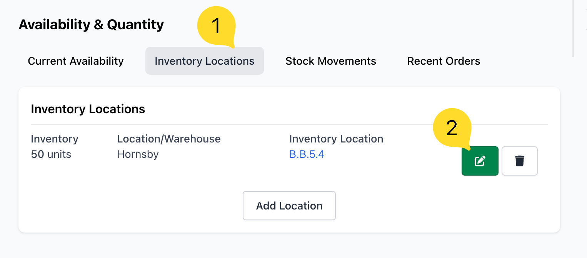587x258 pixels.
Task: Click the yellow callout marker numbered 1
Action: click(x=216, y=26)
